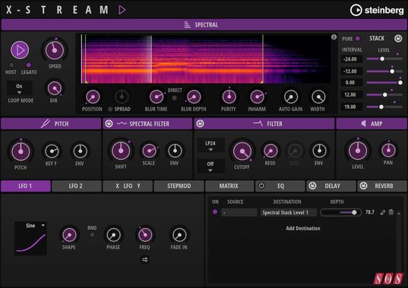The image size is (408, 288).
Task: Click the Amp Level knob
Action: click(358, 151)
